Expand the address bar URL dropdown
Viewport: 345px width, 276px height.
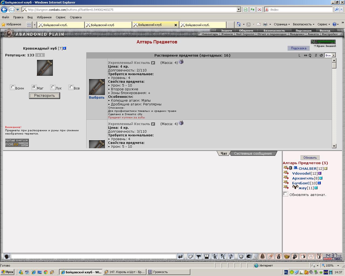pos(239,9)
